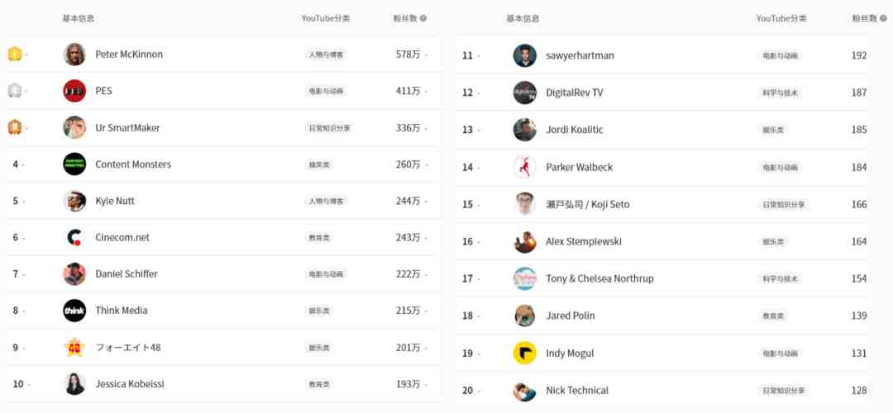Select the 人物与博客 tag for Peter McKinnon

coord(326,55)
